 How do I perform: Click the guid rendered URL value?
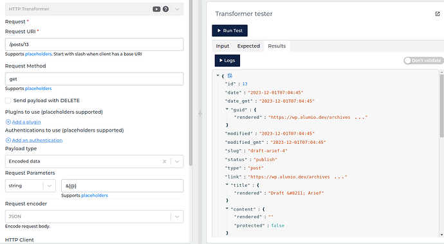318,118
